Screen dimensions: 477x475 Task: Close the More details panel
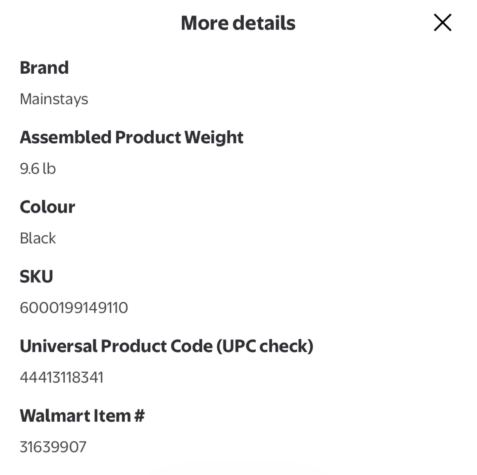click(443, 22)
